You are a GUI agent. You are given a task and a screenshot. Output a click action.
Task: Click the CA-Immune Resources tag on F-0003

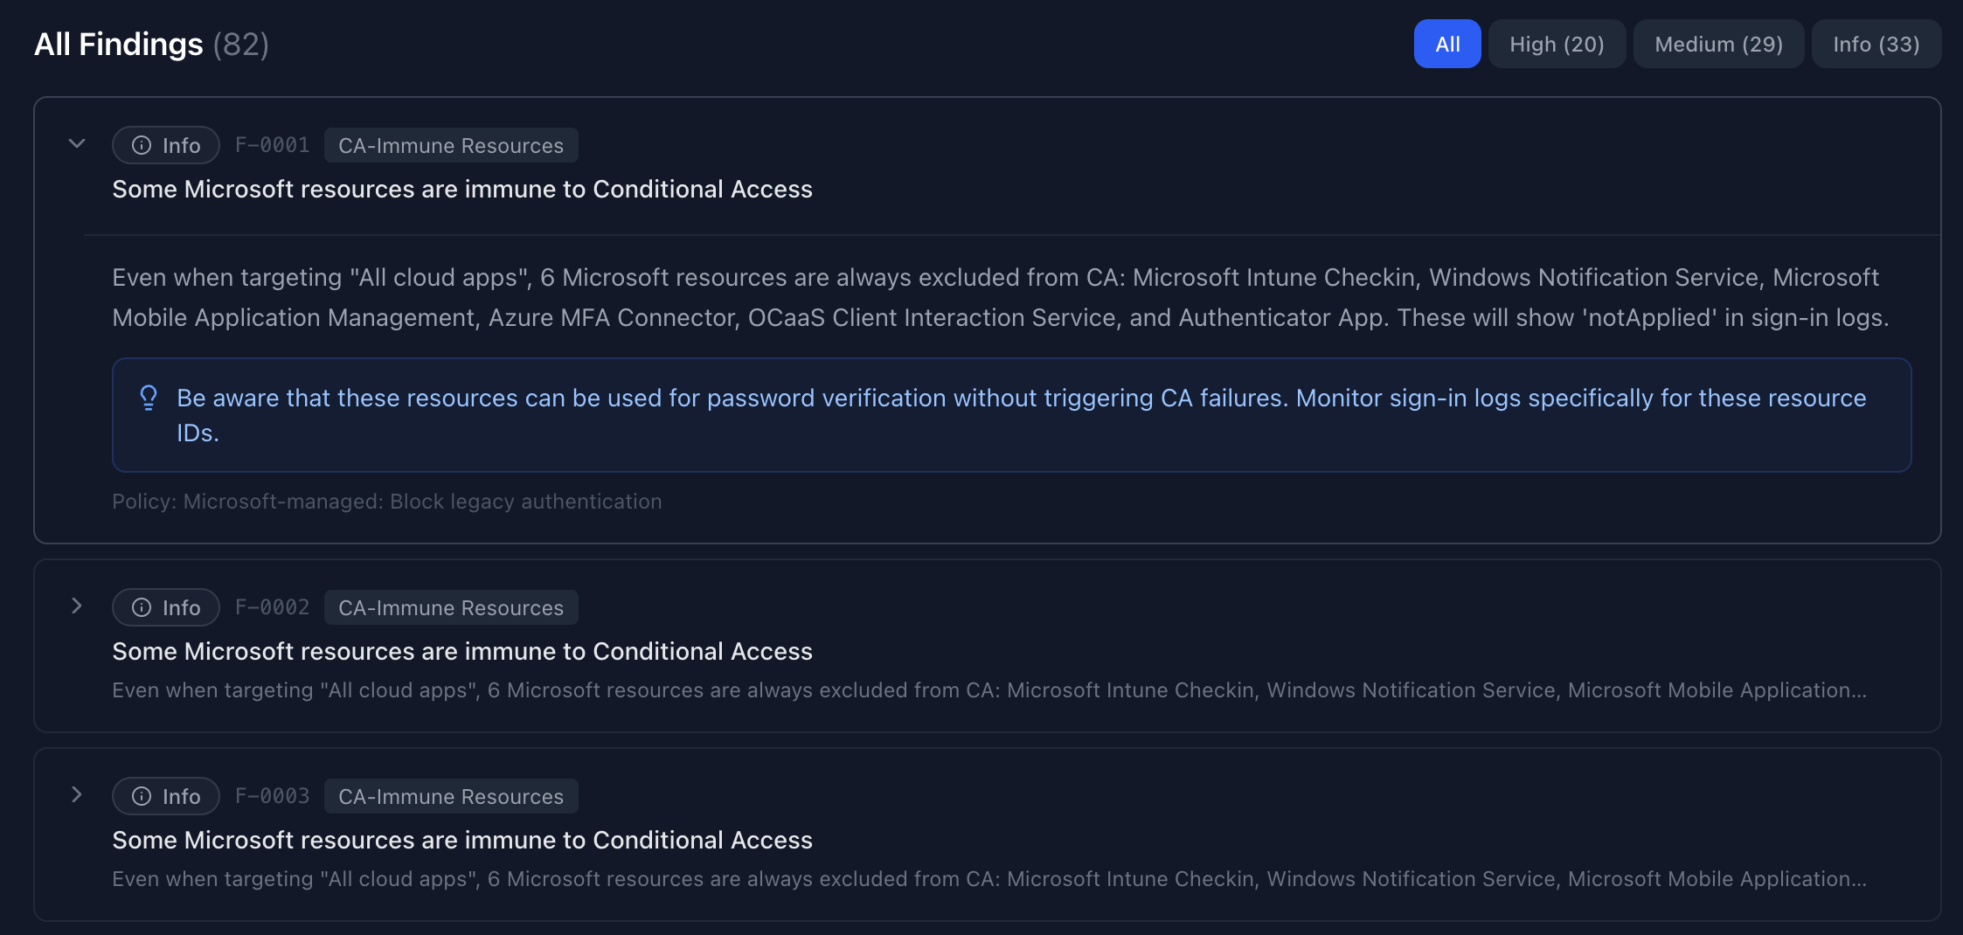pos(451,796)
